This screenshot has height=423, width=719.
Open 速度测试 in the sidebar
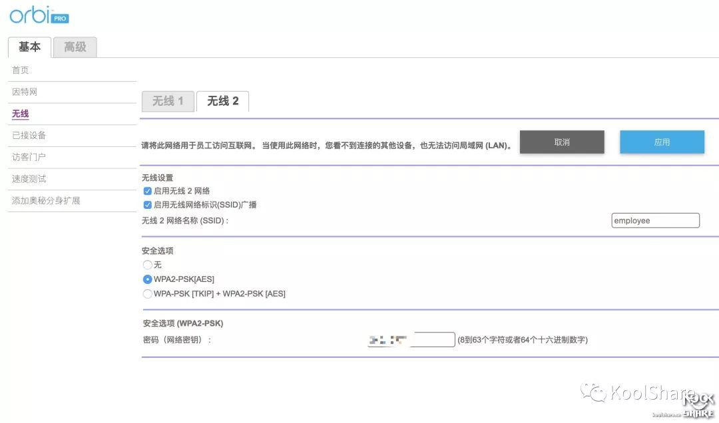(x=29, y=179)
